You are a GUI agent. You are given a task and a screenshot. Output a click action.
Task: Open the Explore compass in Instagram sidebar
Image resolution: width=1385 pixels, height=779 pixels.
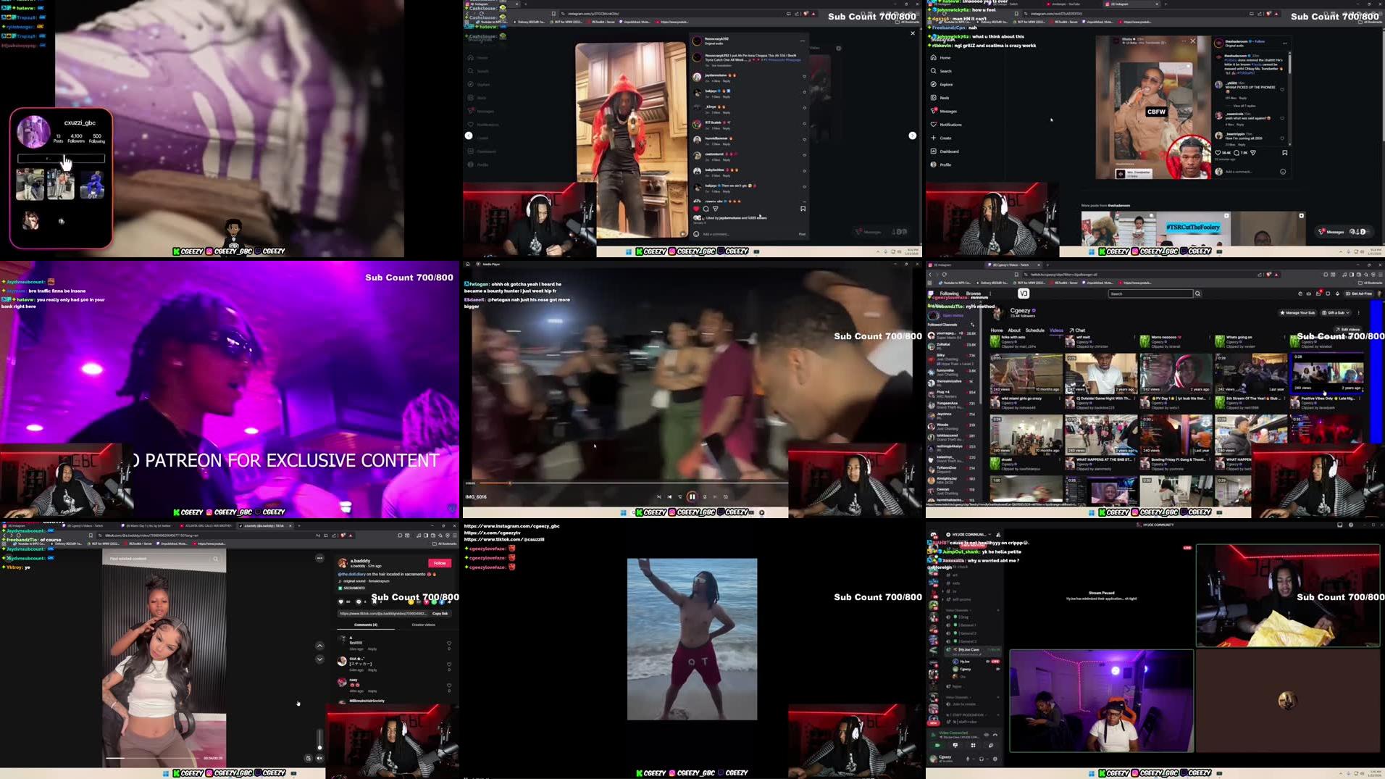click(933, 84)
